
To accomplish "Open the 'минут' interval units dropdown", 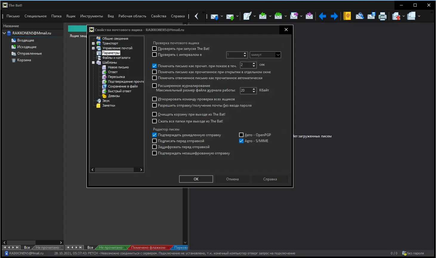I will point(278,55).
